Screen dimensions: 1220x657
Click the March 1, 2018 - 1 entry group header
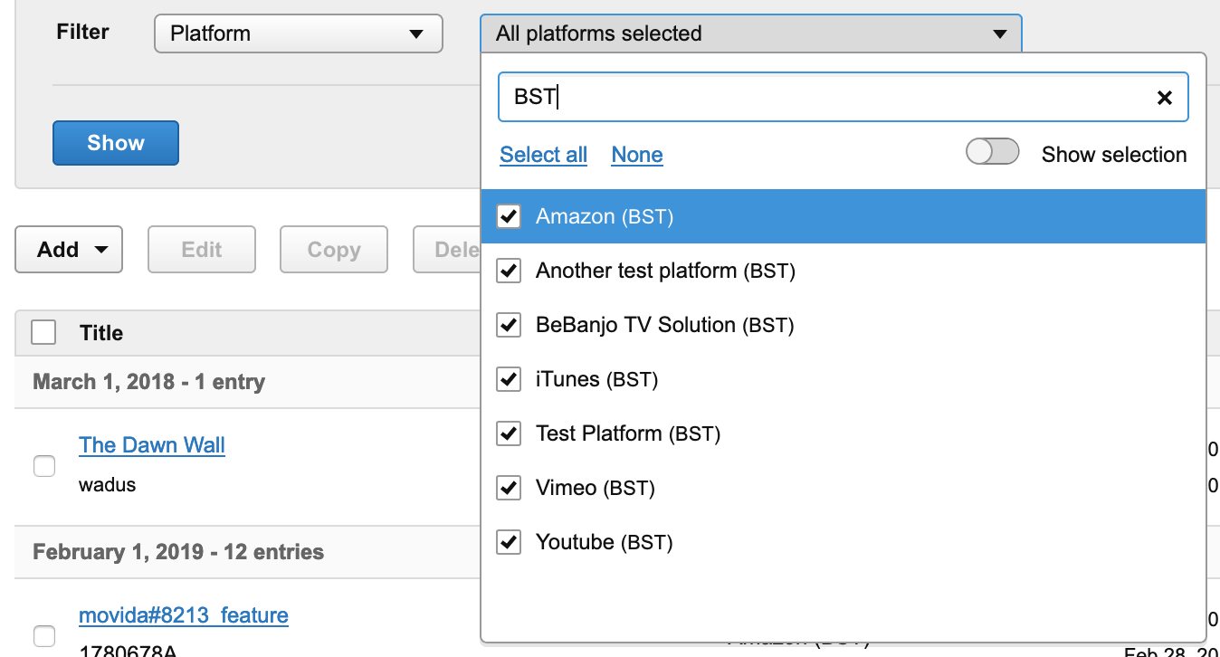pos(149,382)
